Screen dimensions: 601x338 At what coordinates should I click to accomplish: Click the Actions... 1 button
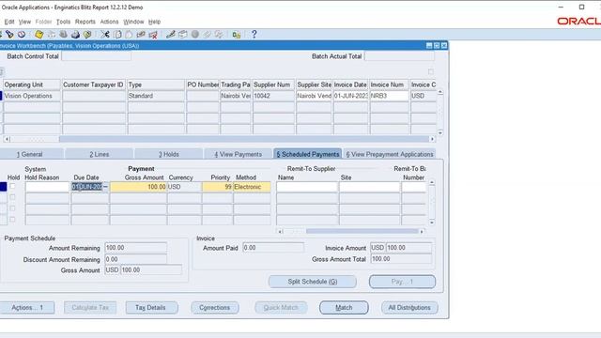tap(27, 308)
